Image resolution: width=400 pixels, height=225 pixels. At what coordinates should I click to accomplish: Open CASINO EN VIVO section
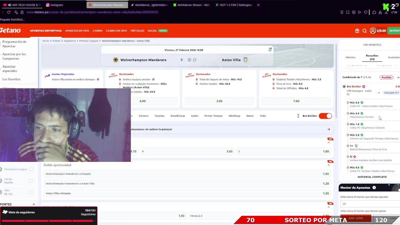[x=116, y=31]
